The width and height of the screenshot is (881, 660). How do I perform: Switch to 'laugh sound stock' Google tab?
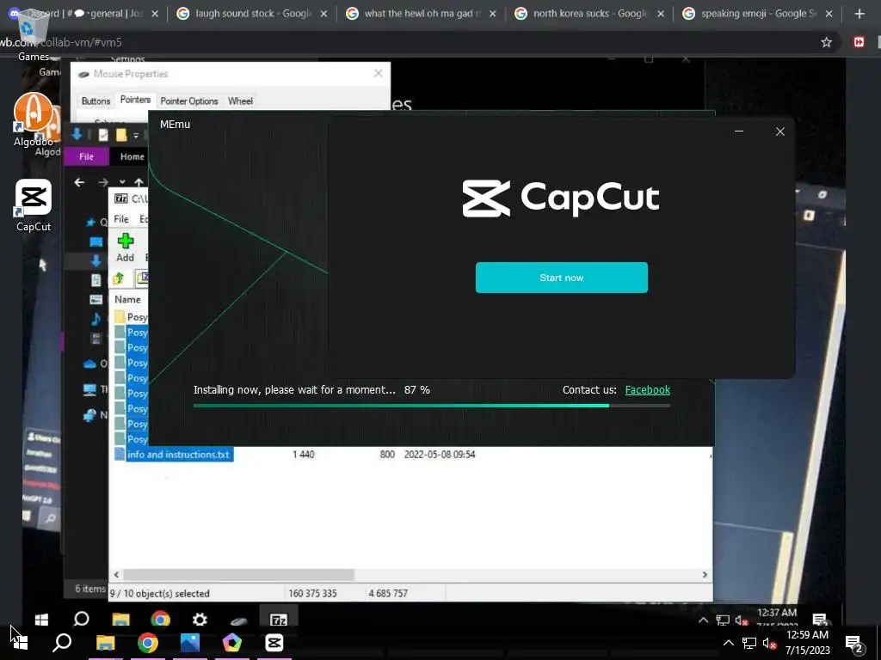[x=253, y=14]
